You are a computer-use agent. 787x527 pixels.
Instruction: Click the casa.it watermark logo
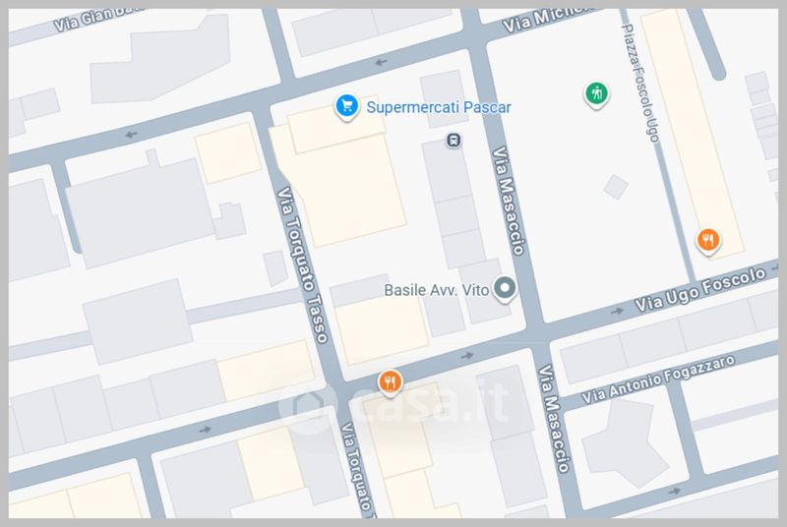394,404
